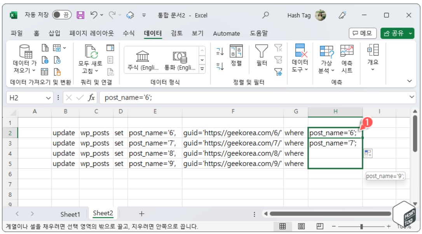This screenshot has width=422, height=234.
Task: Open the Hash Tag account avatar
Action: pyautogui.click(x=321, y=15)
